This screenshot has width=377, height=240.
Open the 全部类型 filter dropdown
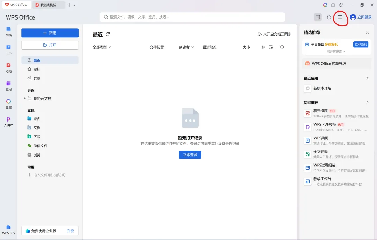tap(102, 47)
